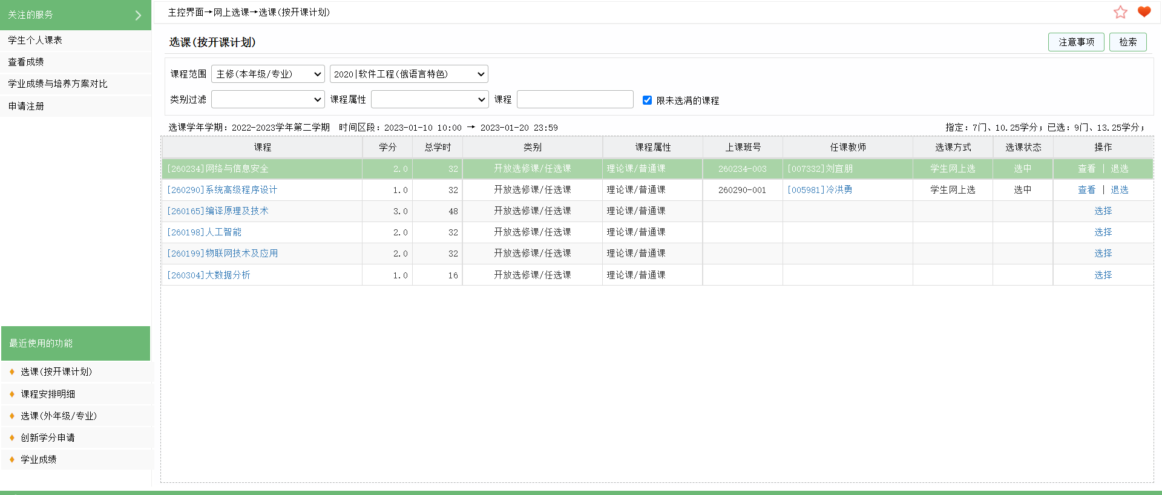Open recent function 创新学分申请

[48, 438]
